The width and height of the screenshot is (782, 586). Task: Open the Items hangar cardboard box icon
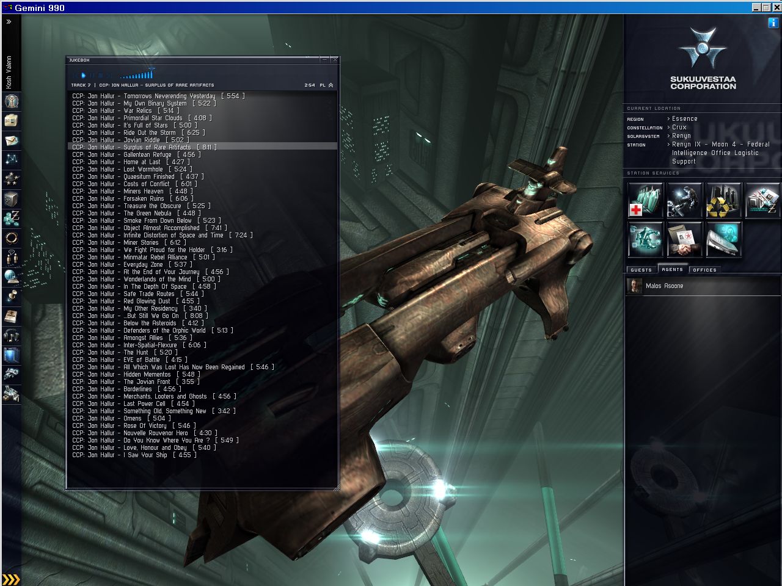(12, 120)
